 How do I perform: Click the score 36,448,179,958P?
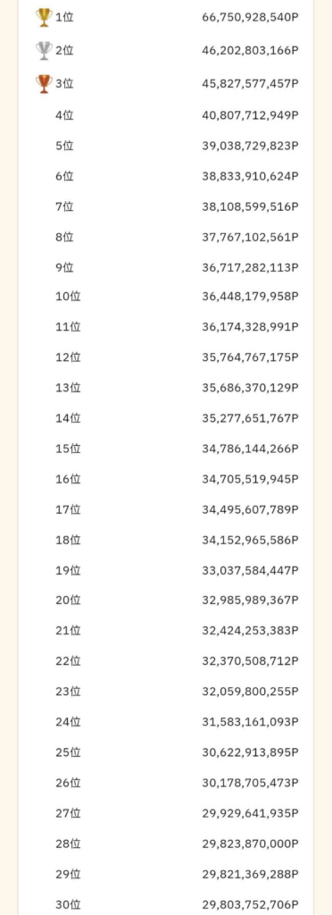(x=251, y=297)
